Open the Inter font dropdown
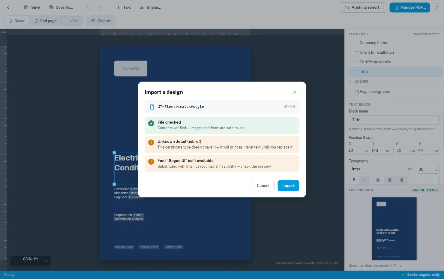The width and height of the screenshot is (444, 279). pyautogui.click(x=382, y=169)
